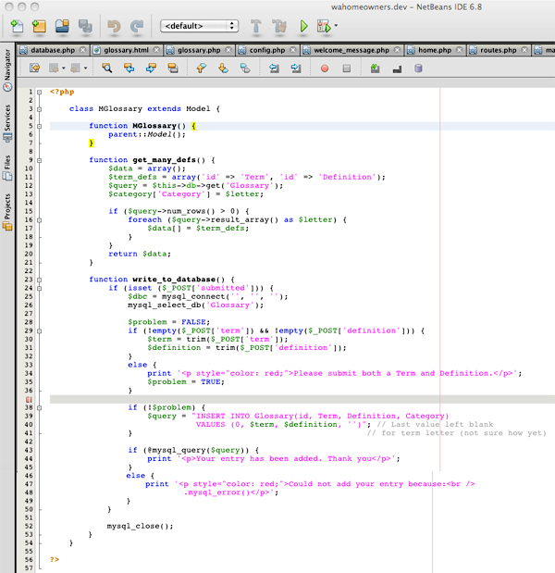Collapse foreach fold at line 16
The image size is (555, 573).
(39, 220)
